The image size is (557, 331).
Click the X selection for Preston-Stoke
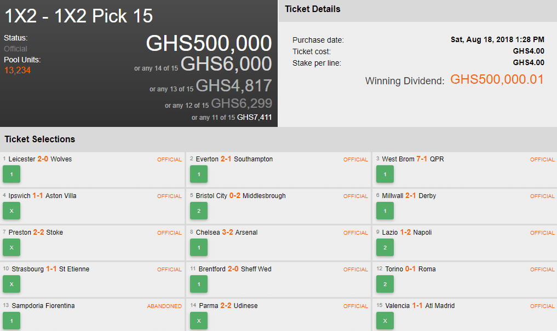click(x=12, y=248)
